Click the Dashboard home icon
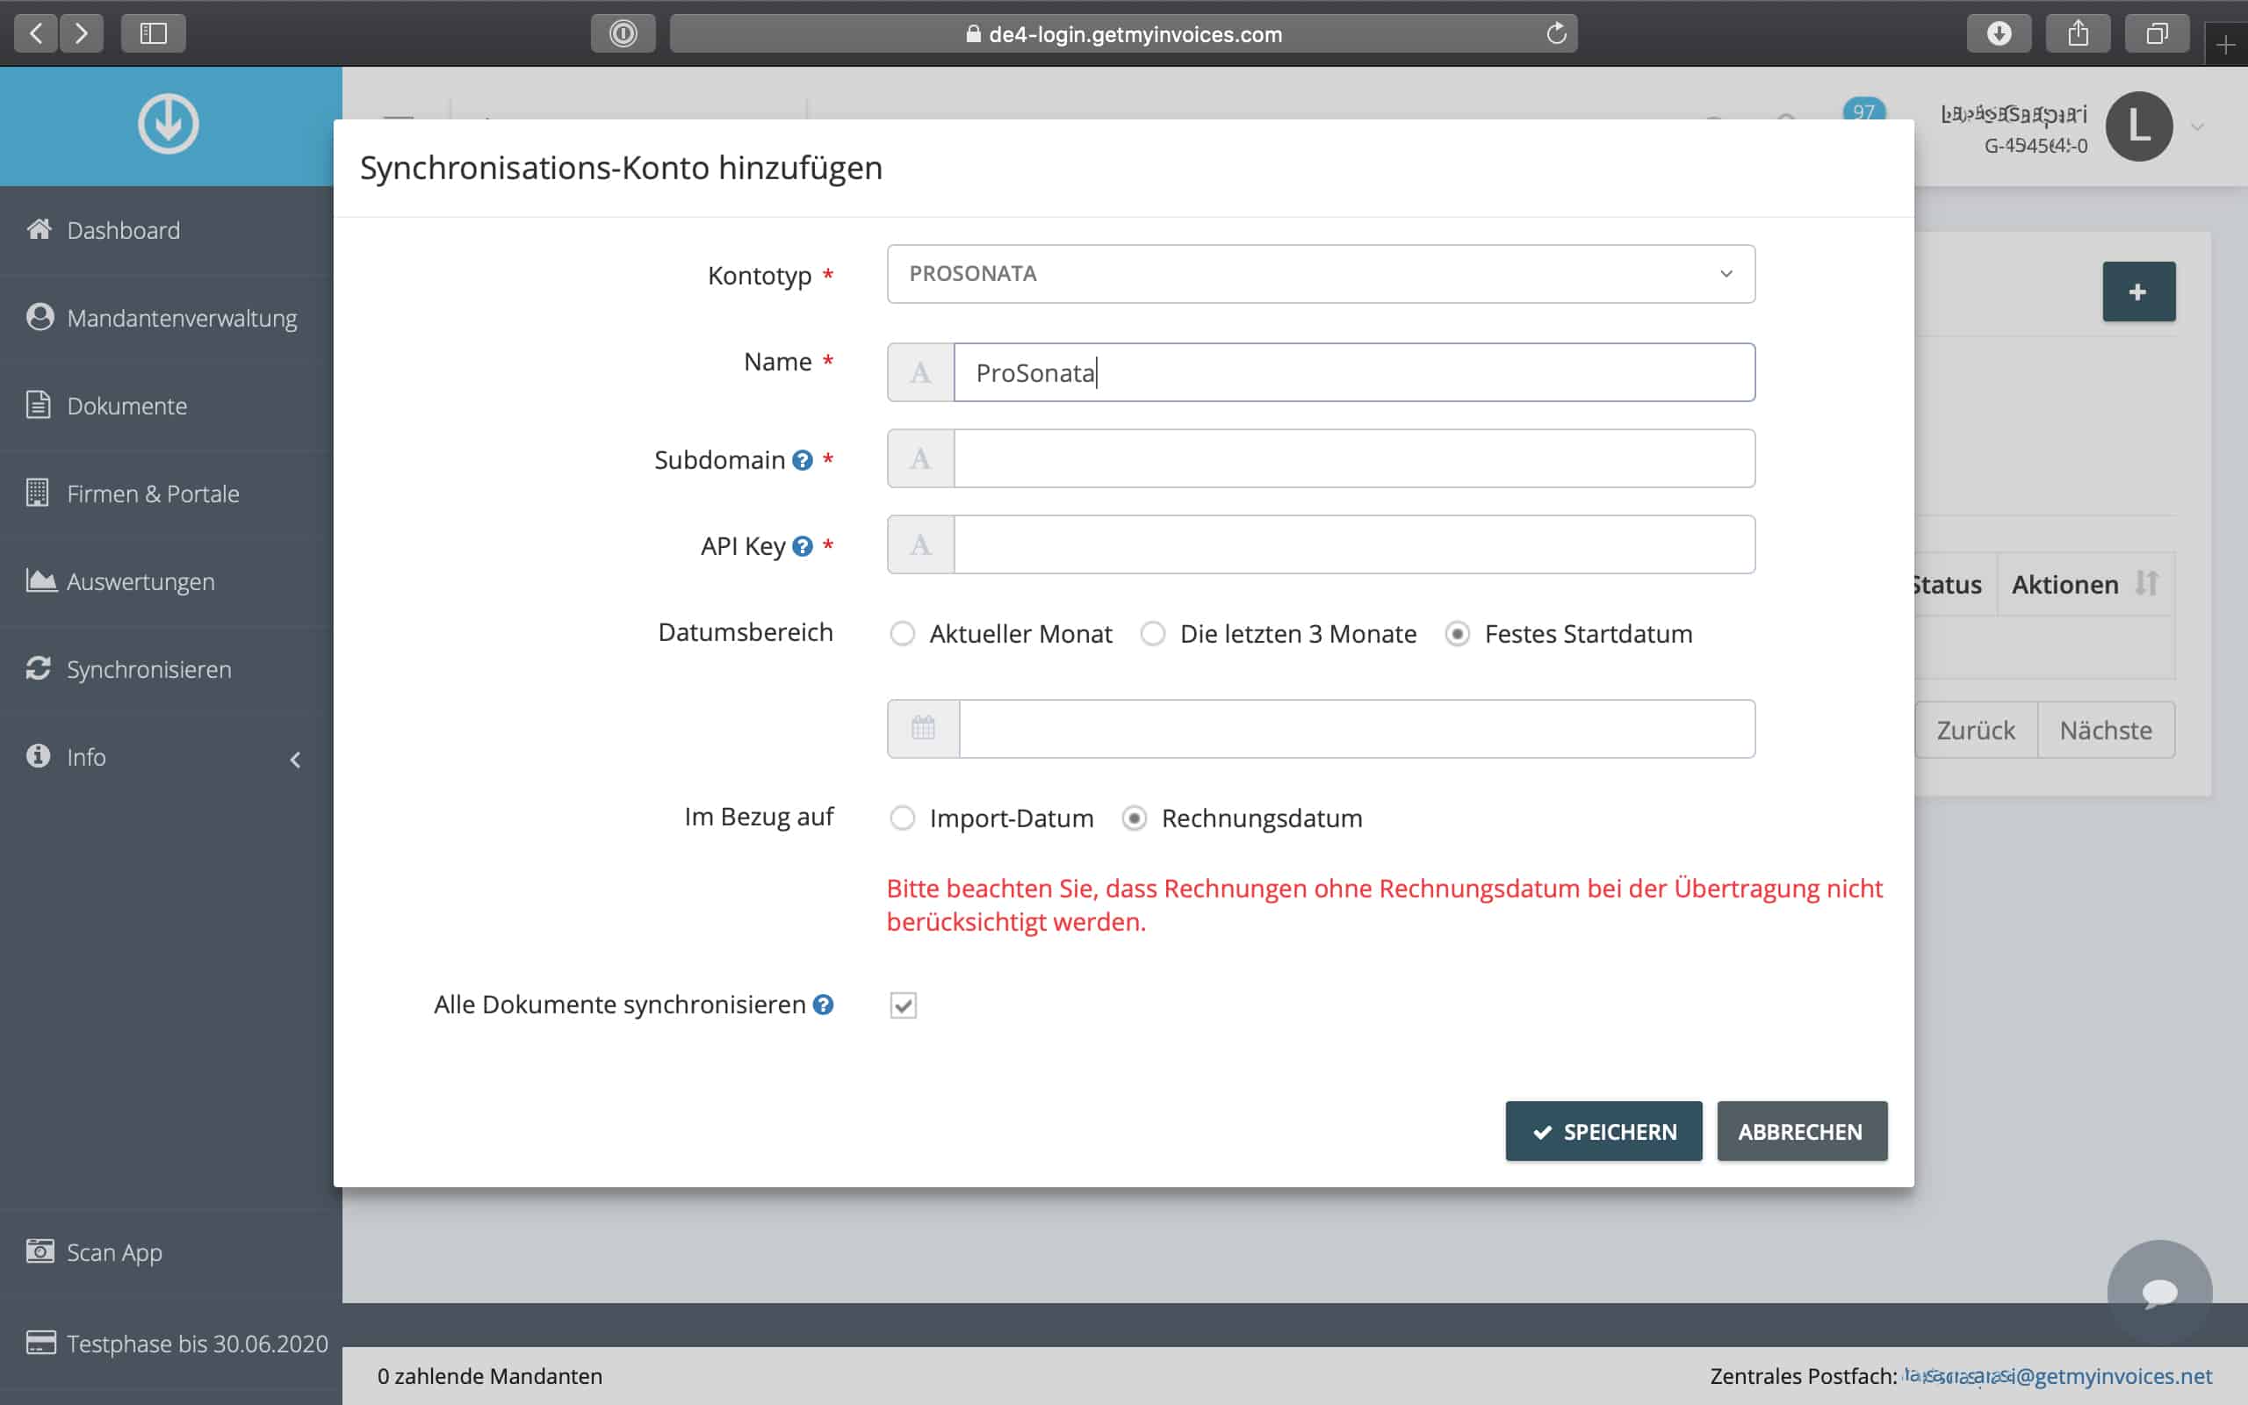The image size is (2248, 1405). point(39,227)
